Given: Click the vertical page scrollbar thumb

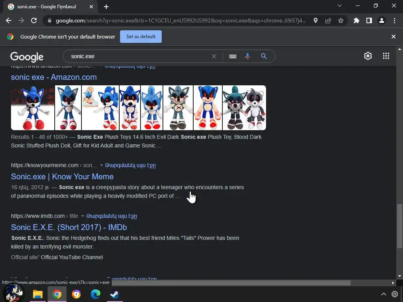Looking at the screenshot, I should 399,226.
